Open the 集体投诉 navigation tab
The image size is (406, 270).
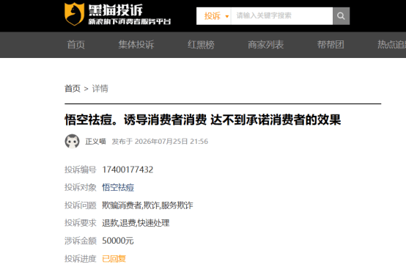[136, 45]
